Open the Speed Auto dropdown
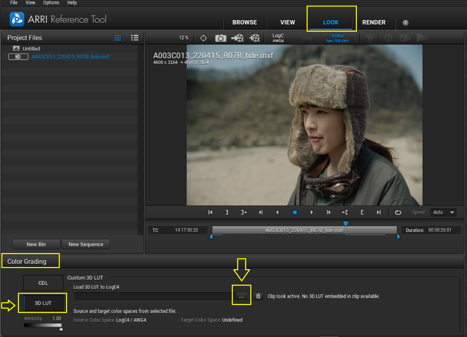The image size is (467, 337). click(x=443, y=212)
